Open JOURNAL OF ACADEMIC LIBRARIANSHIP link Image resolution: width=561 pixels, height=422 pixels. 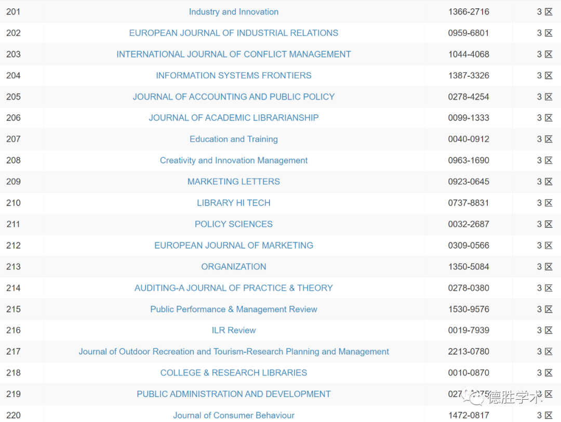point(234,118)
